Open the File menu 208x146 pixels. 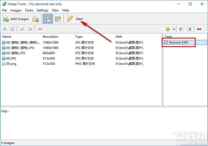pos(4,10)
